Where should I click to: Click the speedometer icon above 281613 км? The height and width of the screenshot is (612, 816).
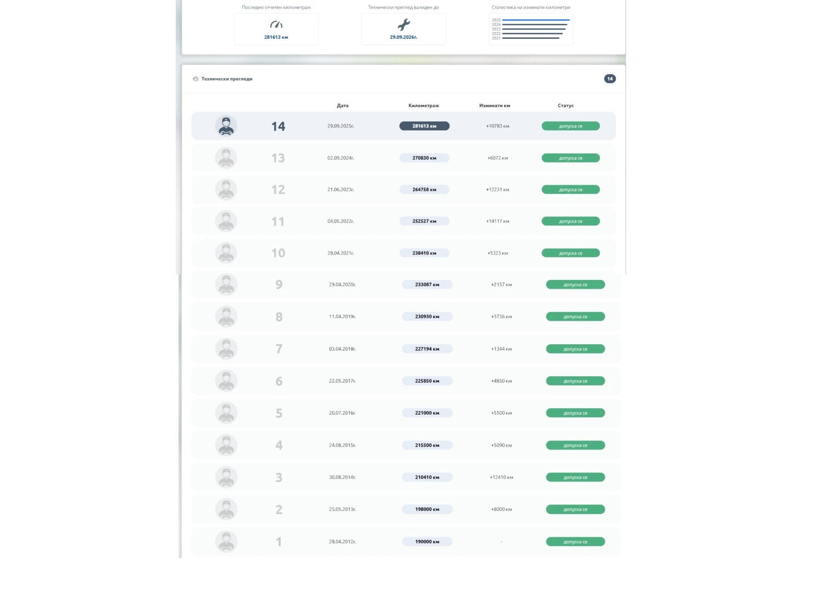click(276, 24)
